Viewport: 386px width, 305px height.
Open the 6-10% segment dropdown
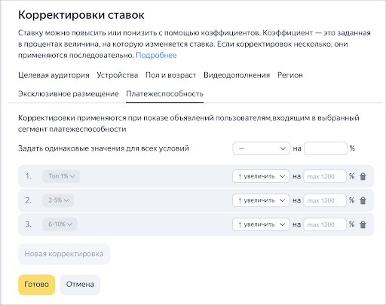click(60, 224)
